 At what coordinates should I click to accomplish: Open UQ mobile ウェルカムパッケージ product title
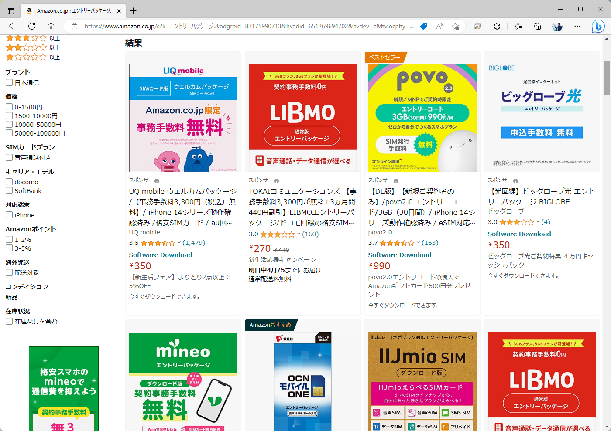[x=183, y=207]
